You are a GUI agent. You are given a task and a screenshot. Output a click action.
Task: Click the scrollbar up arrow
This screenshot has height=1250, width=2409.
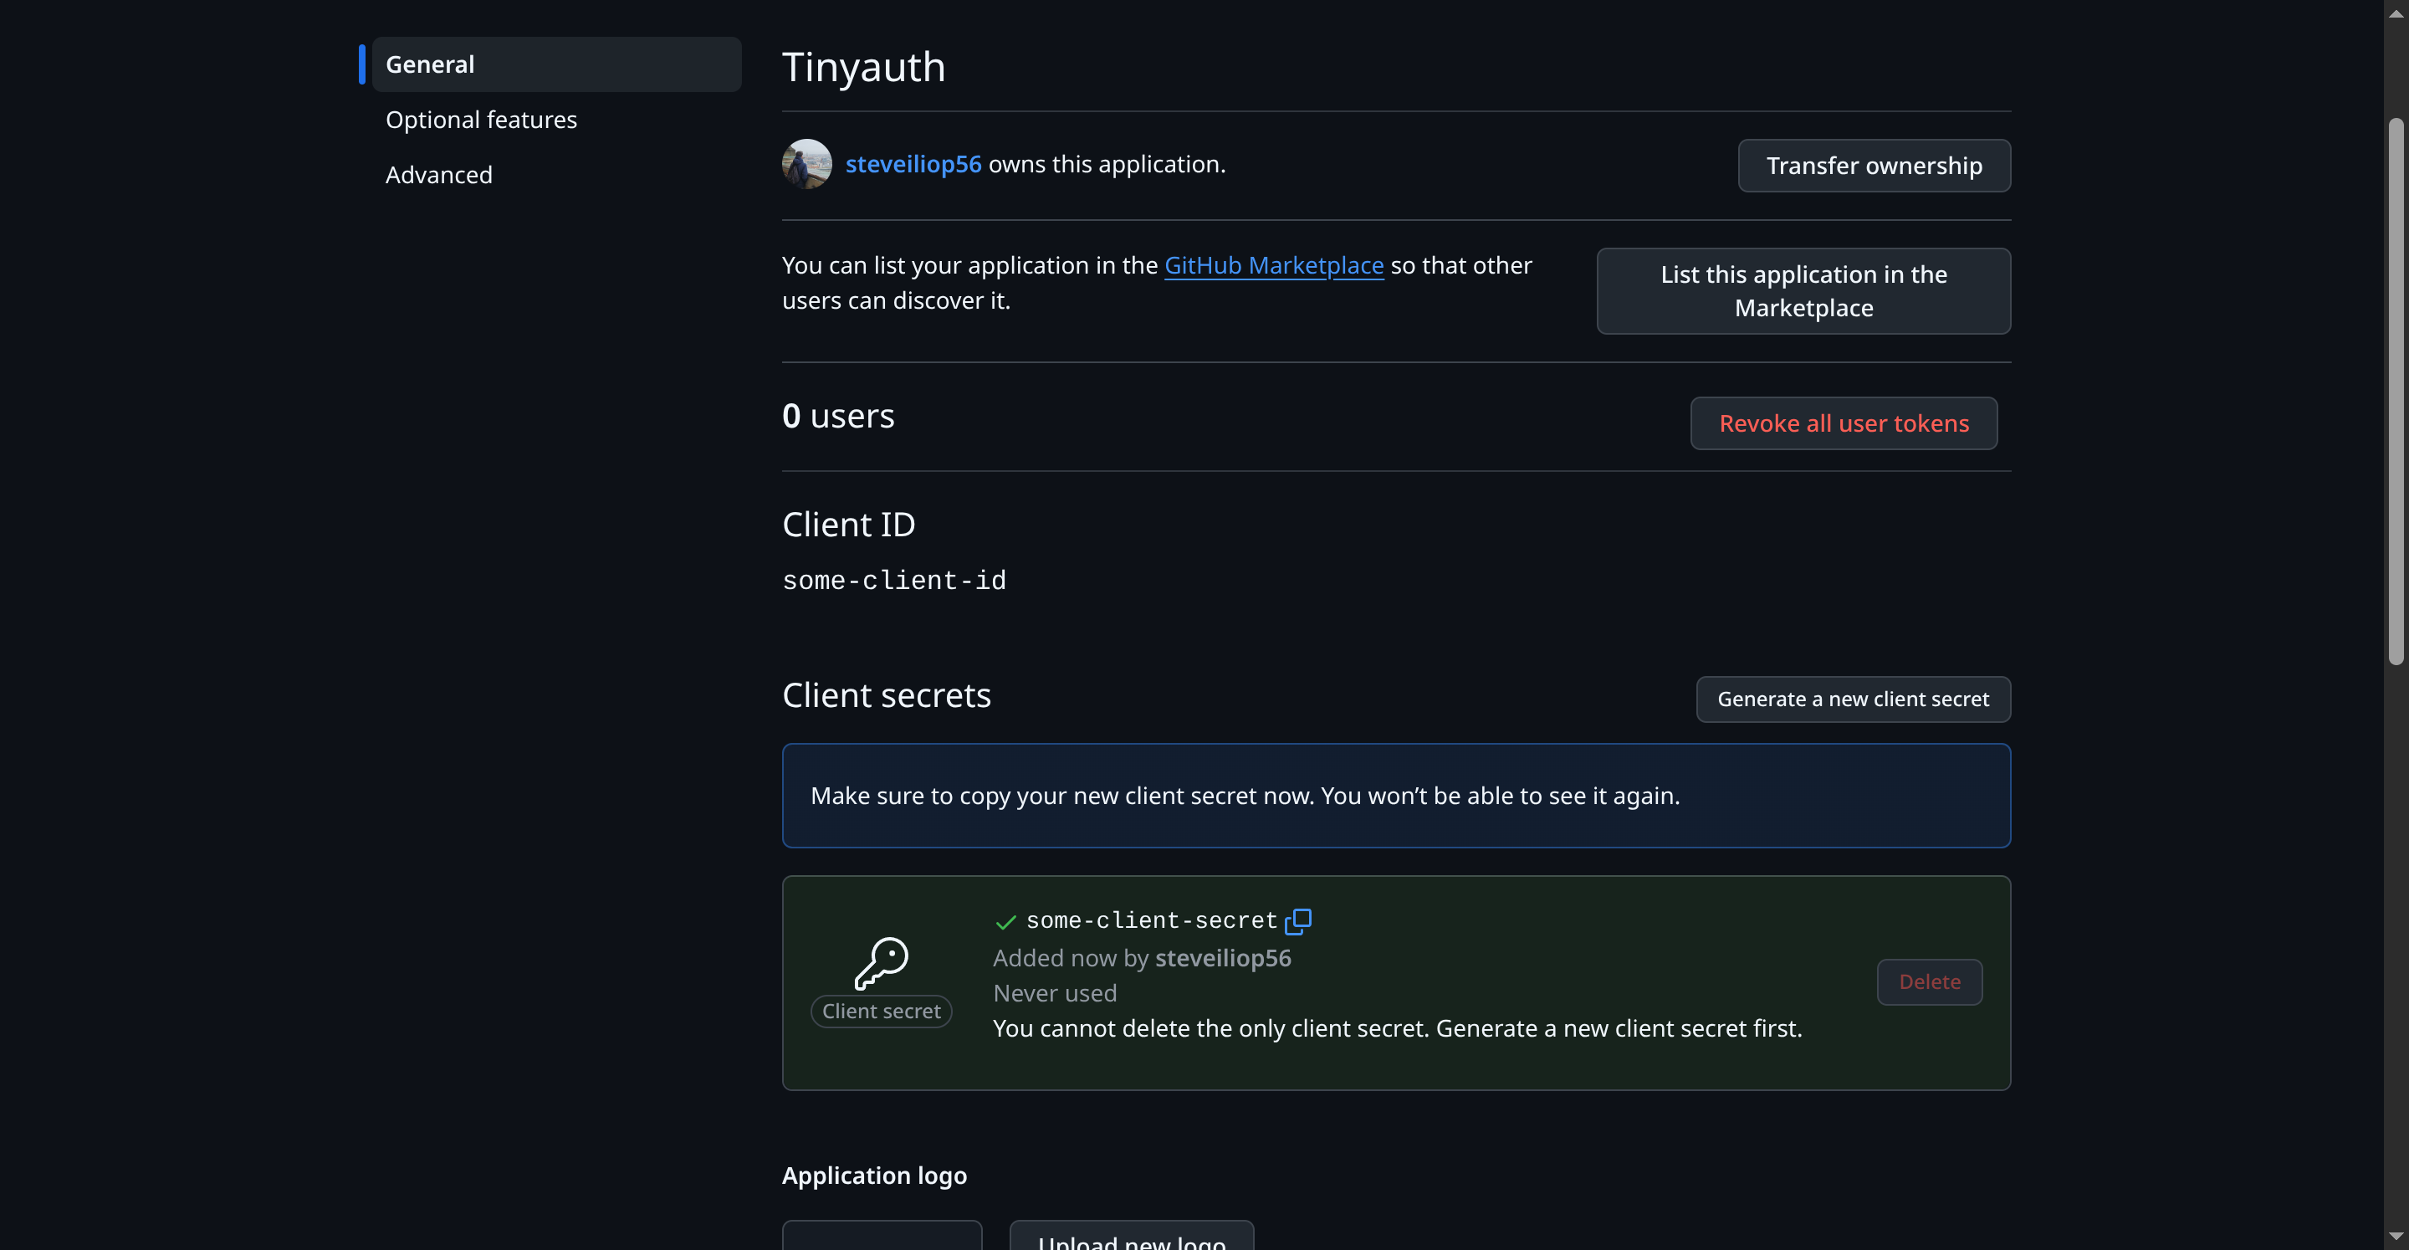click(2396, 13)
